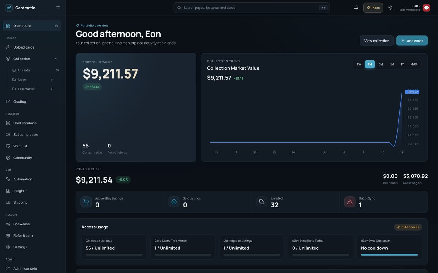Image resolution: width=438 pixels, height=273 pixels.
Task: Click the 56 Cards tracked stat
Action: [92, 149]
